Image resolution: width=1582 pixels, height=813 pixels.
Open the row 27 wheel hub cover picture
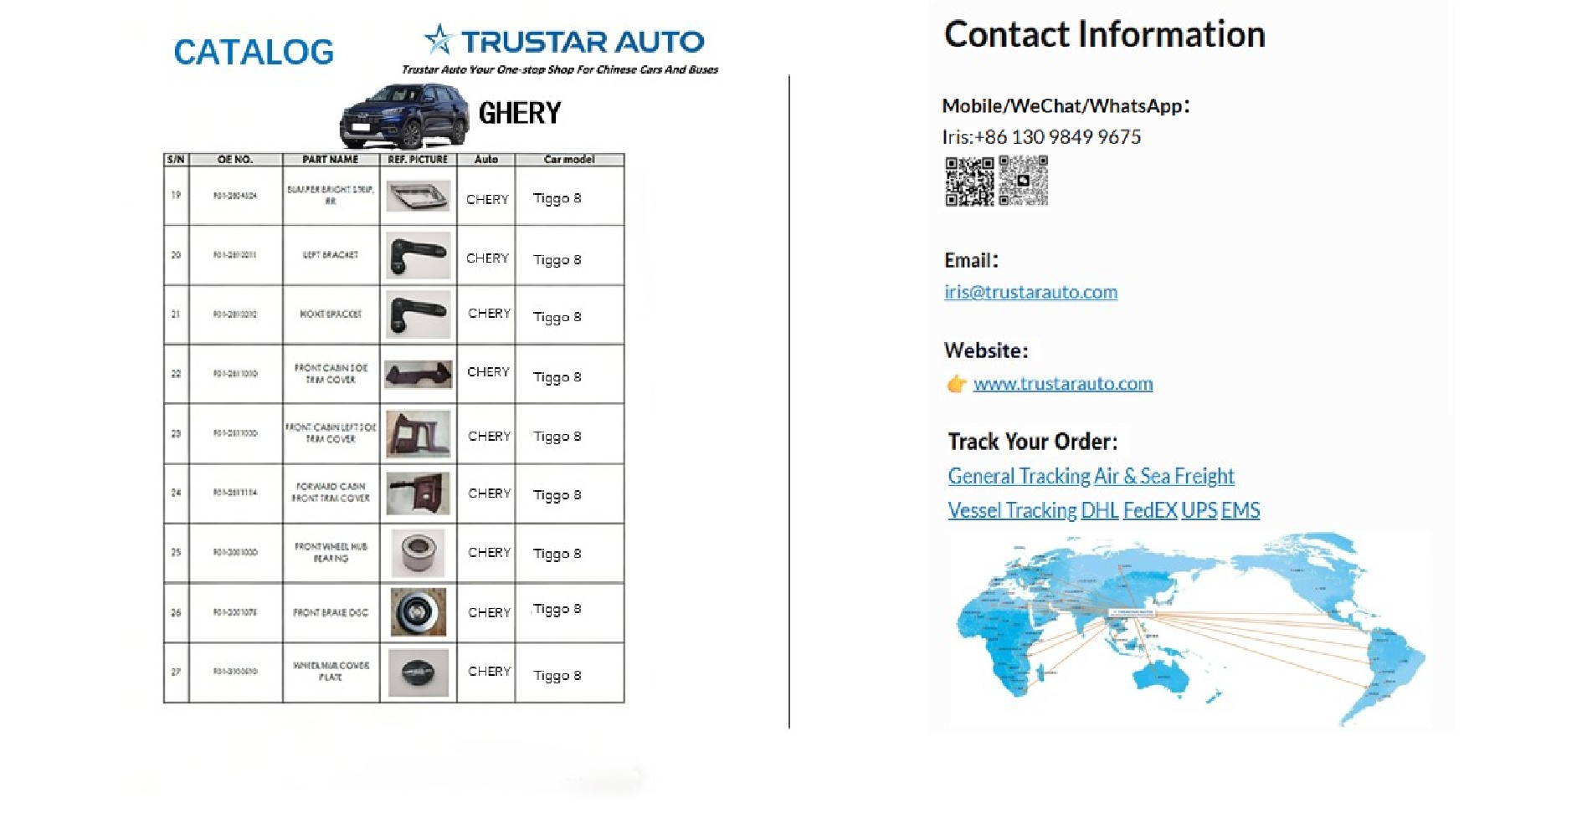[x=418, y=672]
